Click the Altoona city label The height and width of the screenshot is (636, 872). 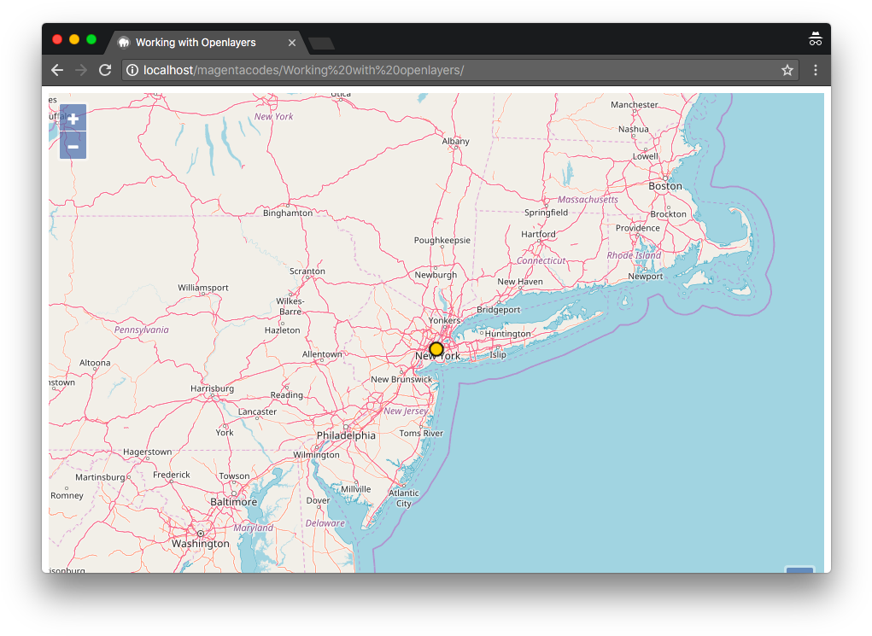[95, 363]
